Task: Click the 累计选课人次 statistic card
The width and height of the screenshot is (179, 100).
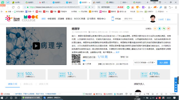Action: point(26,74)
